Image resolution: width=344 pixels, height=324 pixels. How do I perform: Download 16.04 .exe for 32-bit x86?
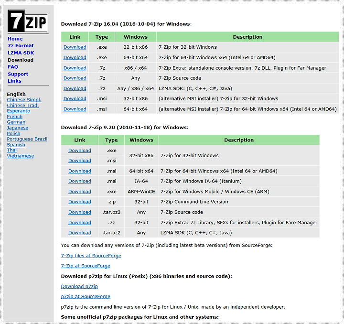(x=75, y=47)
